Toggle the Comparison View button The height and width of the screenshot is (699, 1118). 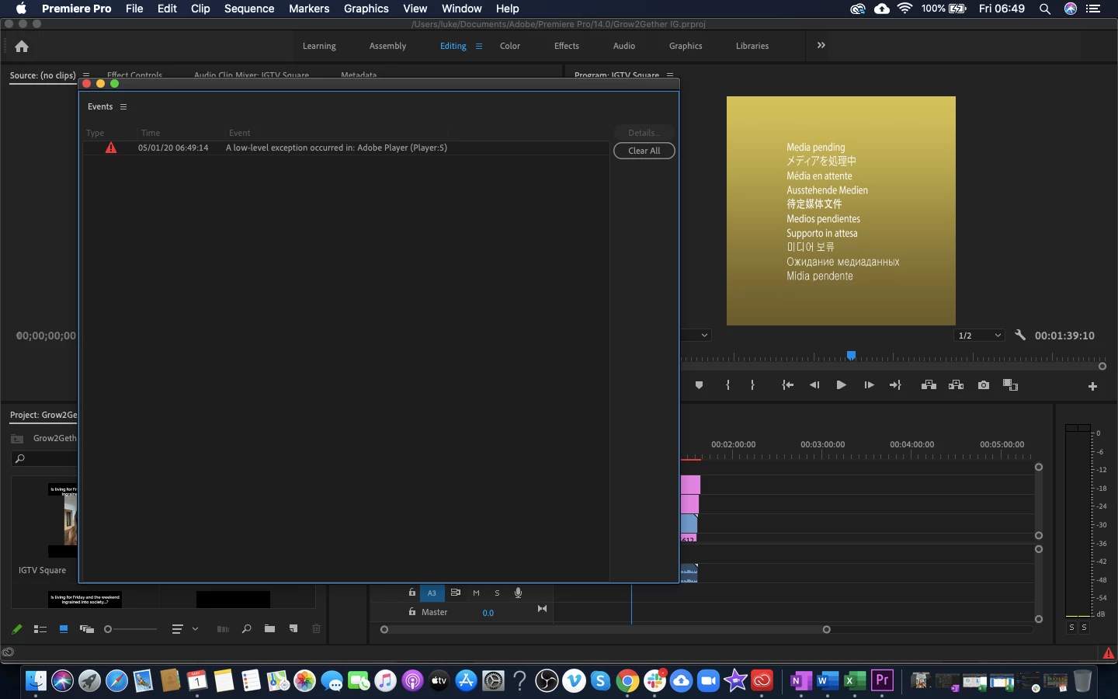pyautogui.click(x=1010, y=385)
